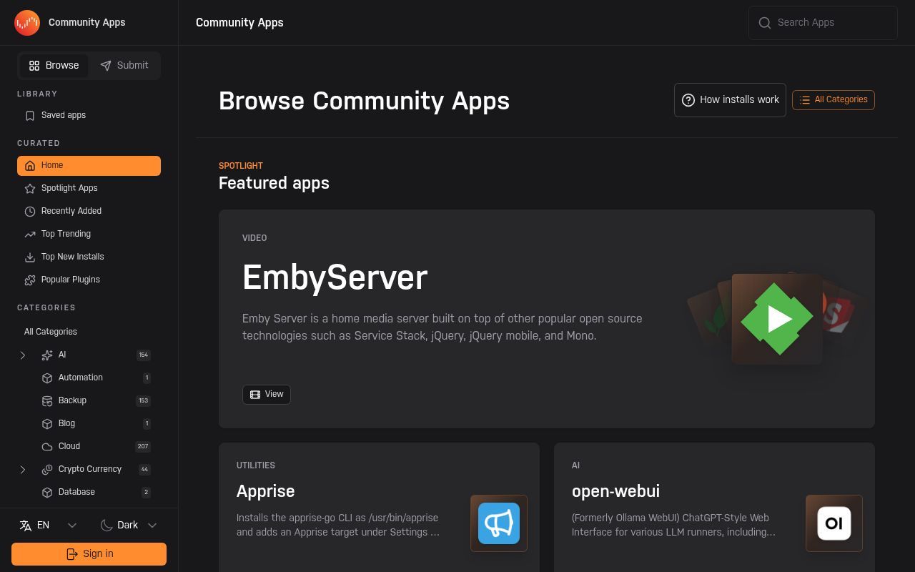This screenshot has height=572, width=915.
Task: Go to Spotlight Apps section
Action: (x=89, y=189)
